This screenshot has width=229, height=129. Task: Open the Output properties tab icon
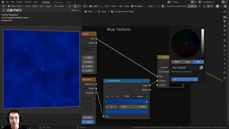click(225, 21)
